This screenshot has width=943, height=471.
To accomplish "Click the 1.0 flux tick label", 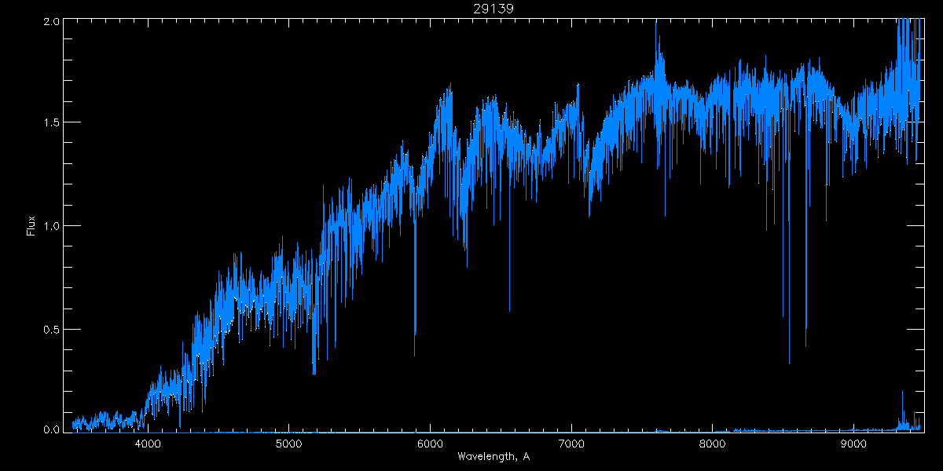I will click(x=50, y=226).
